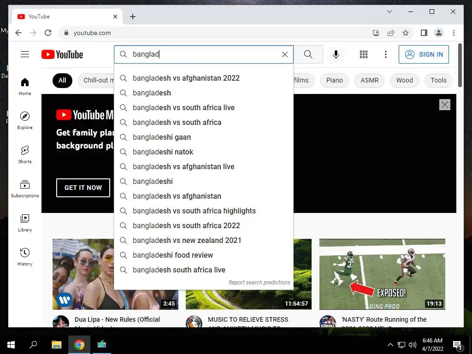Choose suggestion bangladesh vs south africa live
The width and height of the screenshot is (472, 354).
tap(204, 108)
